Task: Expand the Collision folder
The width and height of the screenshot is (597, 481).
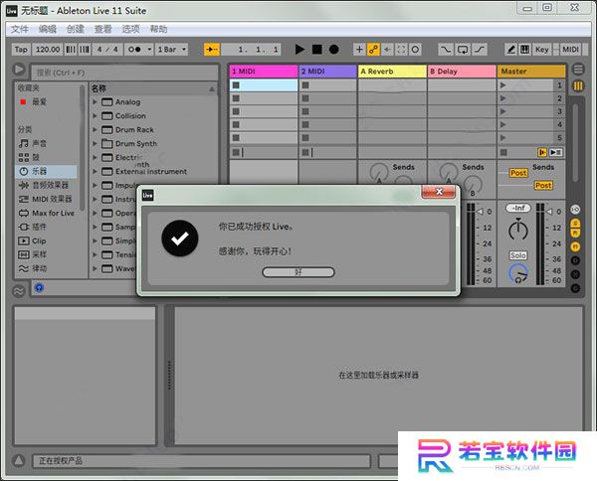Action: 95,115
